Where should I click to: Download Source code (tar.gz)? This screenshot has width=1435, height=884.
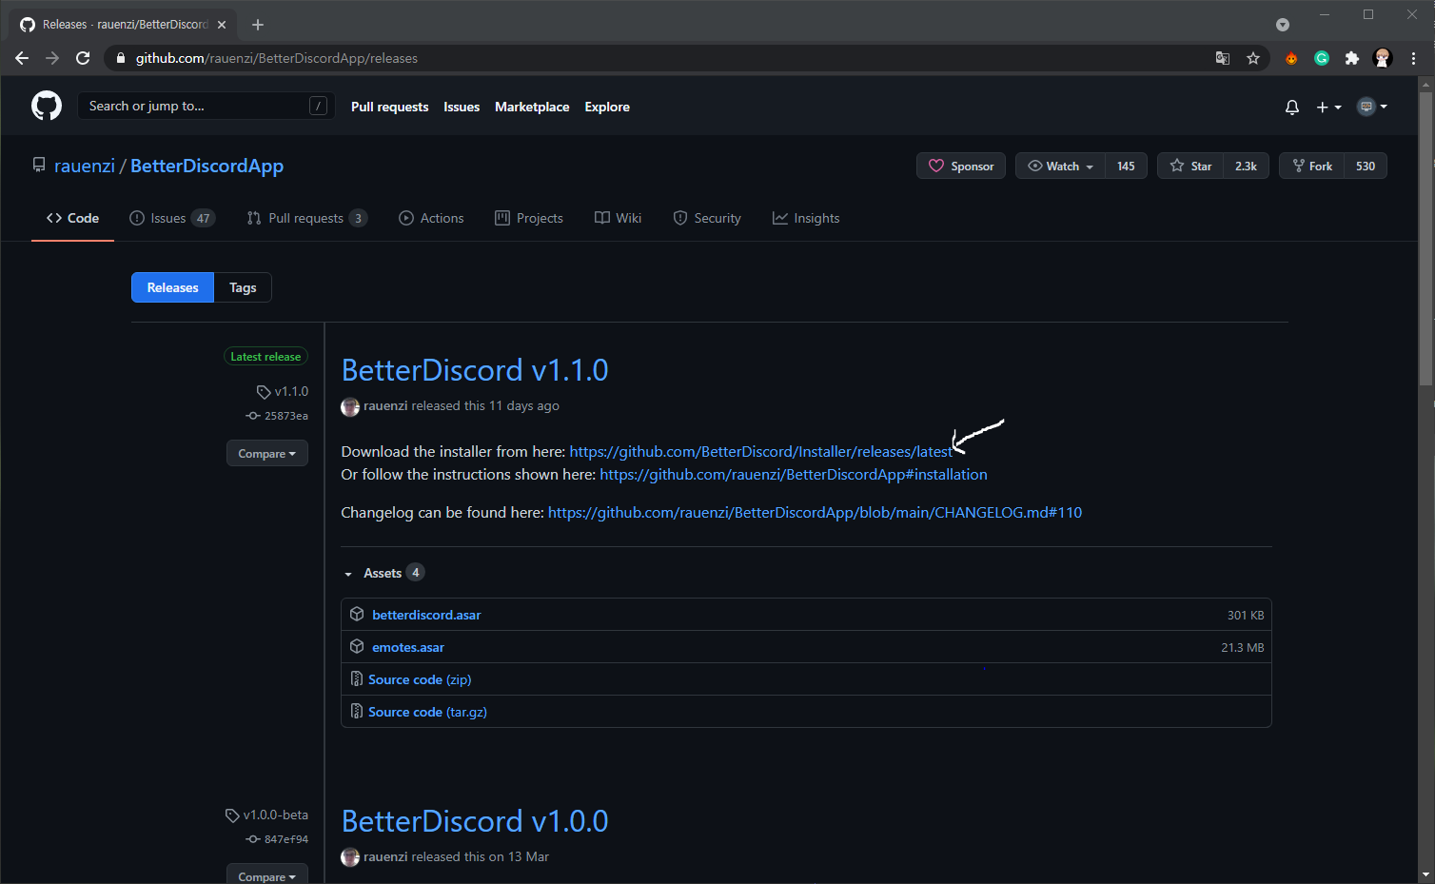point(427,712)
